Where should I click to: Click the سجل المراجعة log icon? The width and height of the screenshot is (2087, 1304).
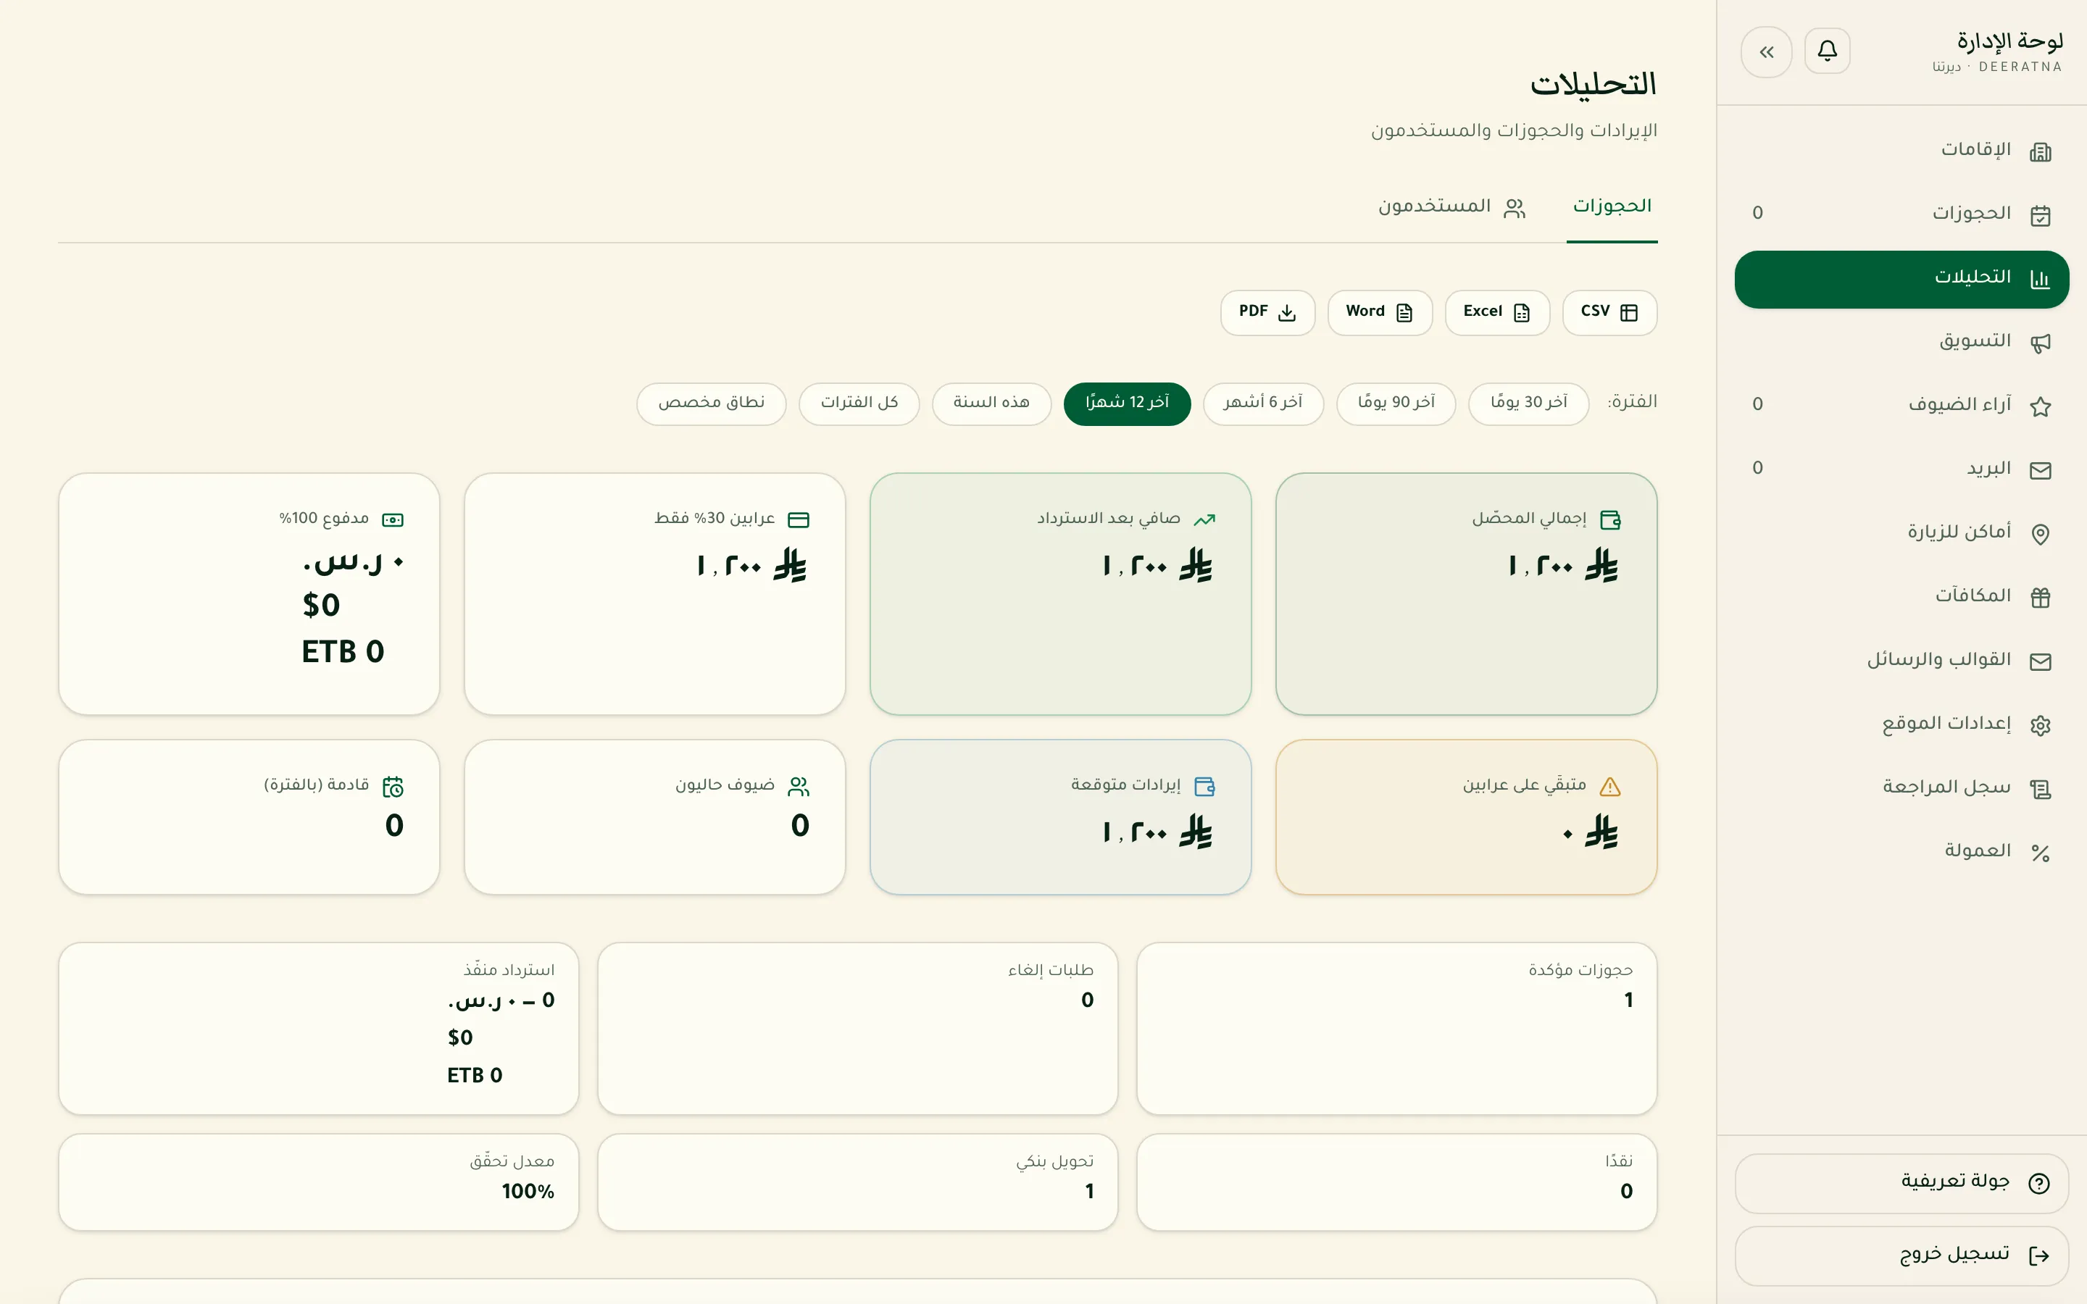point(2040,789)
